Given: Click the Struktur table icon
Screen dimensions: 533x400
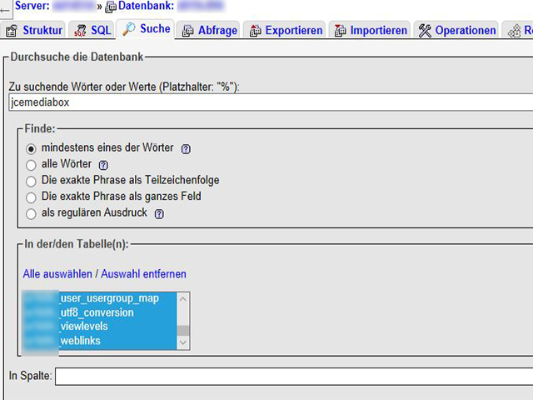Looking at the screenshot, I should [x=12, y=31].
